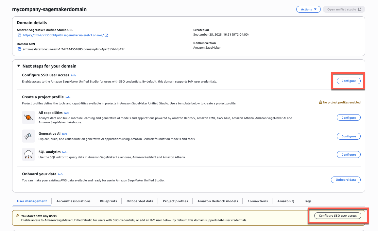Screen dimensions: 378x231
Task: Click the Configure SSO user access button
Action: tap(337, 215)
